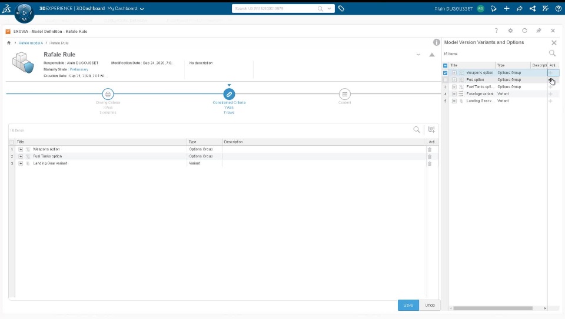
Task: Toggle the select-all checkbox in main table
Action: (12, 142)
